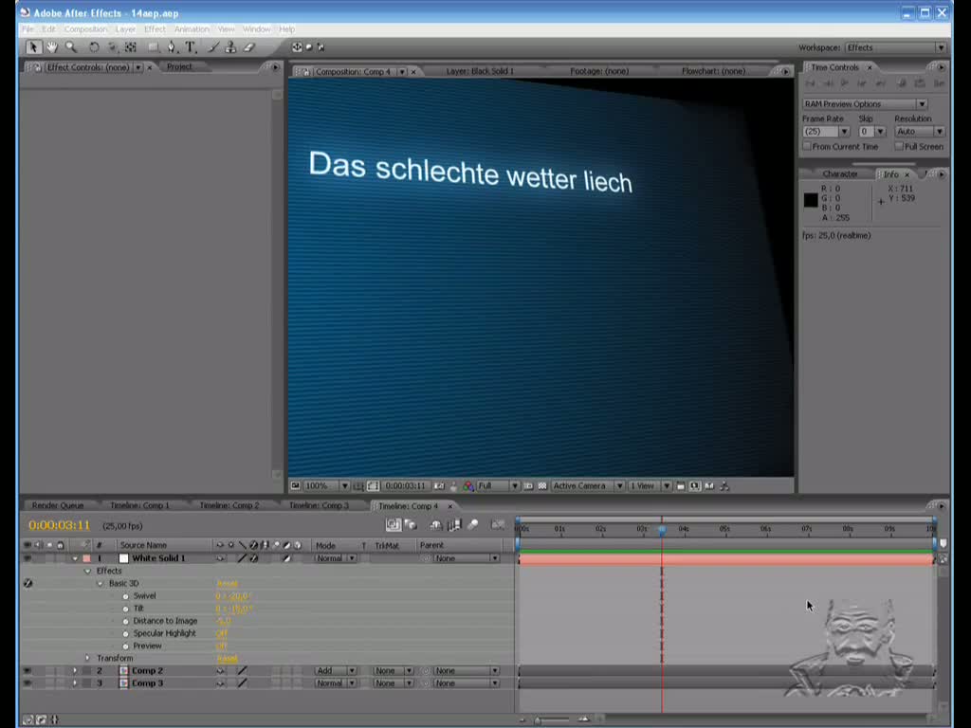Select the Clone Stamp tool
Image resolution: width=971 pixels, height=728 pixels.
[230, 47]
